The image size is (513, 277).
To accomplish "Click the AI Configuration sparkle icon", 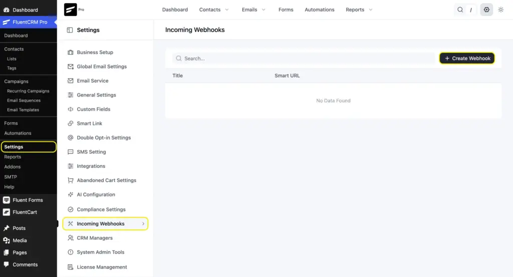I will 70,194.
